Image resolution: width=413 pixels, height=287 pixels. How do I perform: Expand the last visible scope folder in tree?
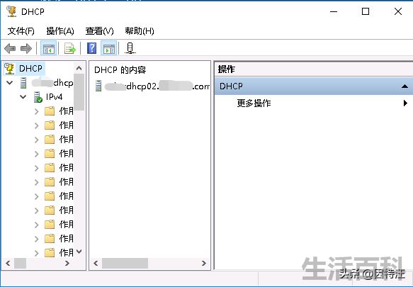[x=37, y=253]
